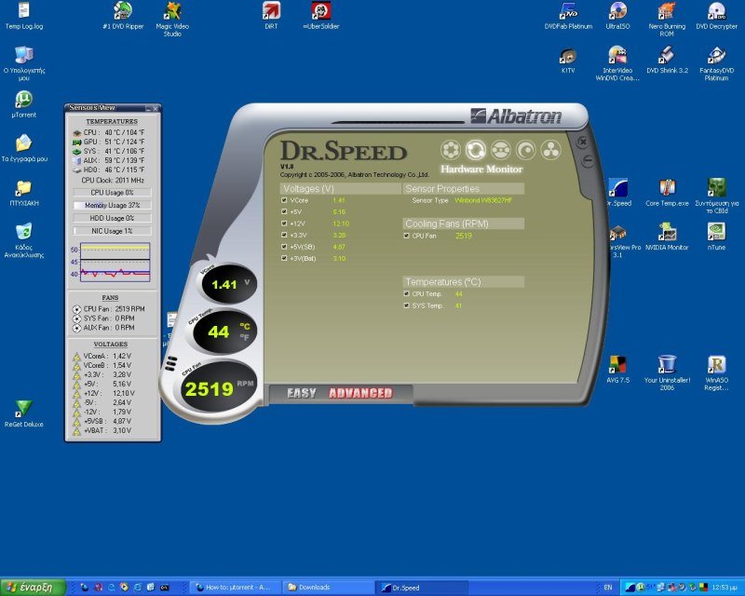Viewport: 745px width, 596px height.
Task: Select CPU Fan radio in Sensors View
Action: click(x=77, y=309)
